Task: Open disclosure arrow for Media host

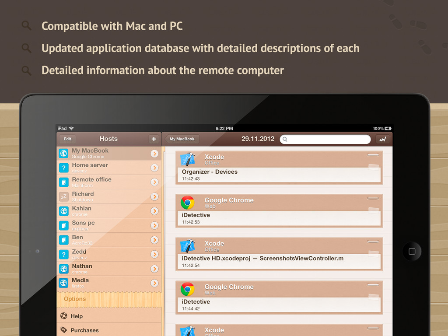Action: click(x=154, y=283)
